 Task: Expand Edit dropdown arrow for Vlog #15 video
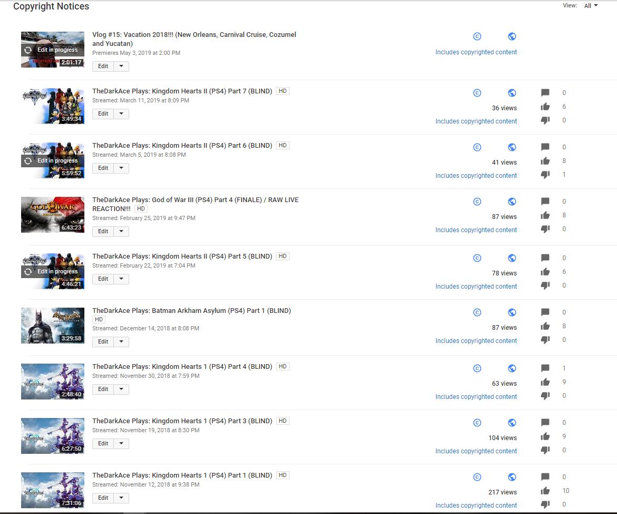[121, 66]
